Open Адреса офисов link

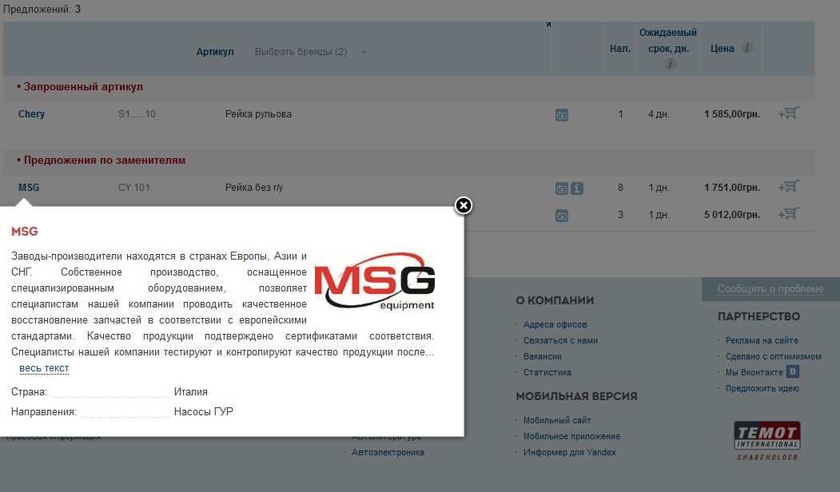pyautogui.click(x=555, y=324)
